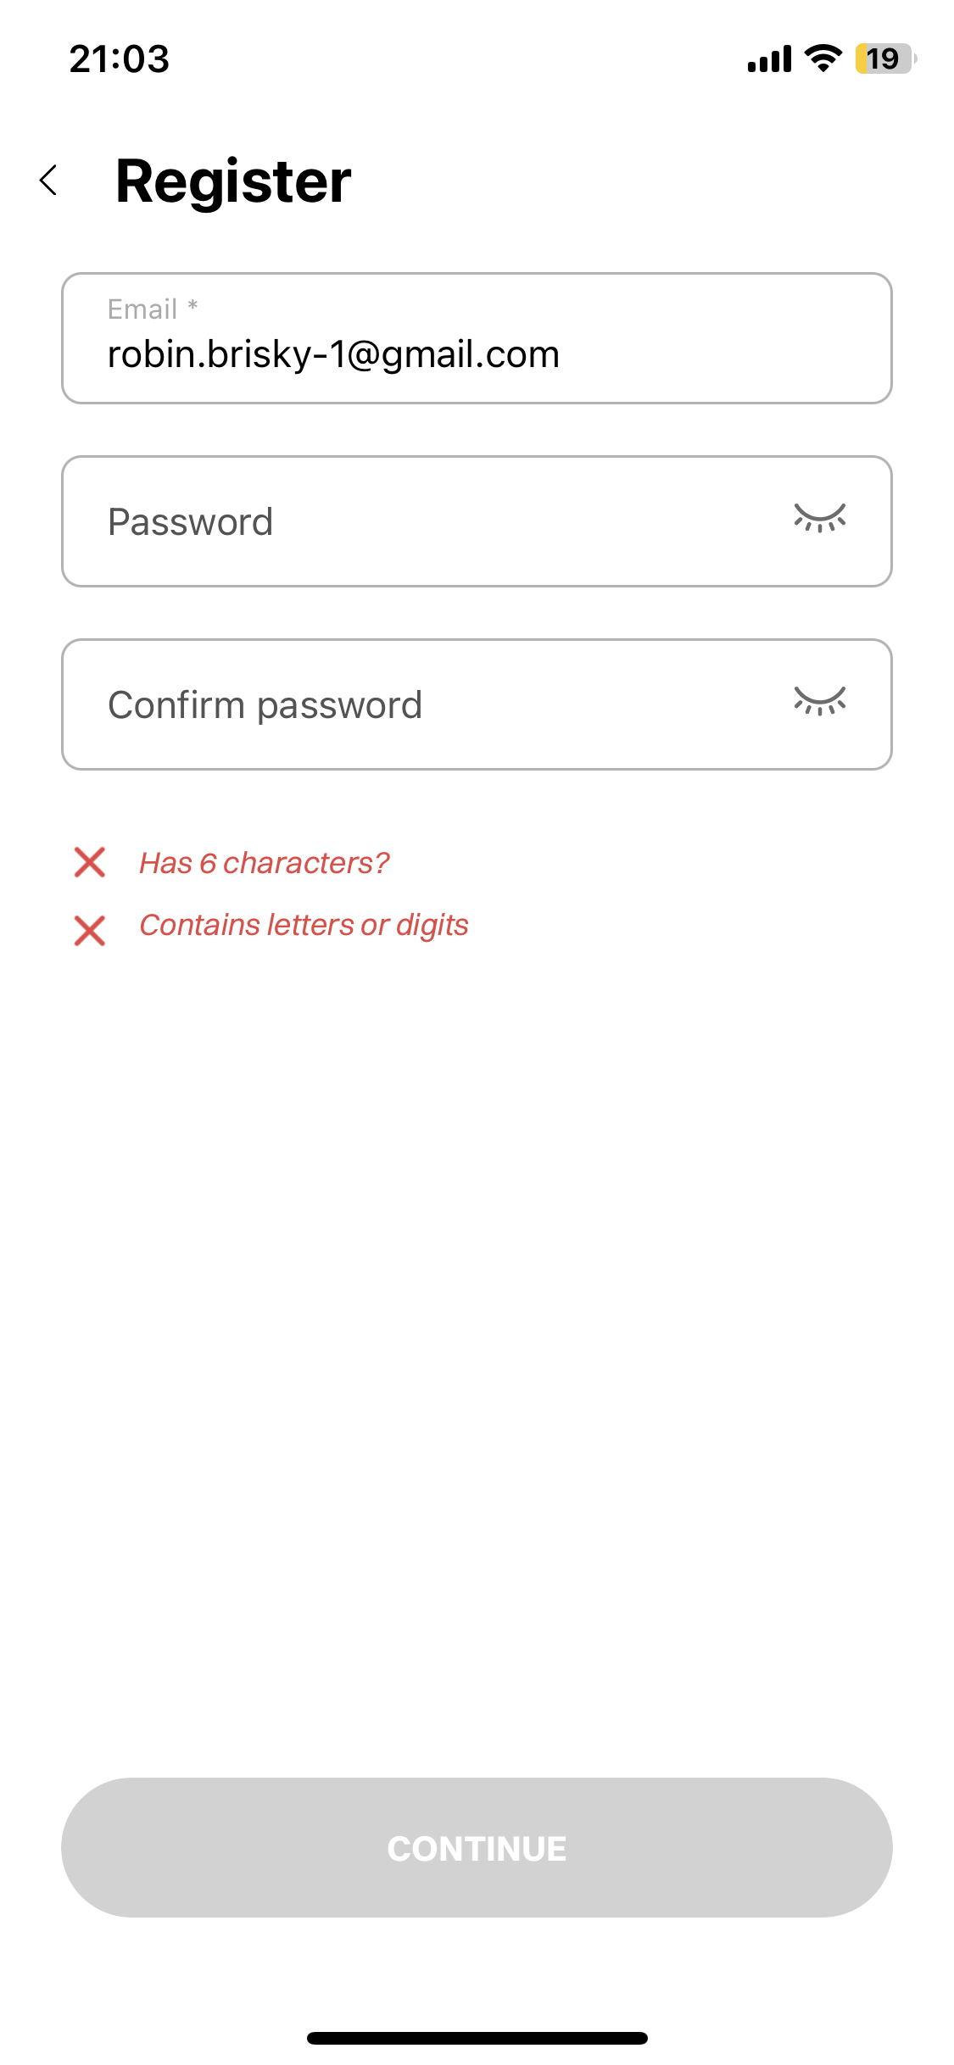Screen dimensions: 954x2065
Task: Tap the Register page heading
Action: 233,181
